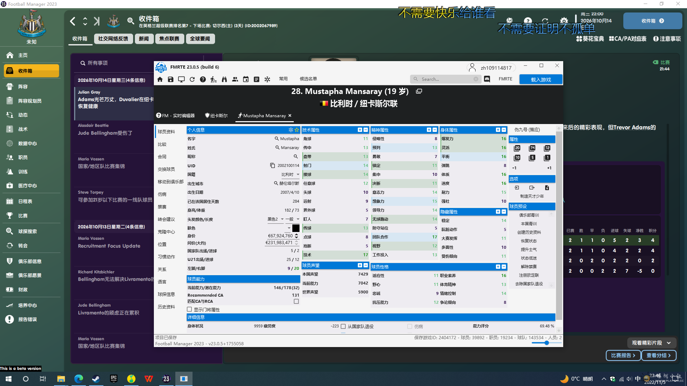This screenshot has height=386, width=687.
Task: Expand the 球员预设 list scroll-down arrow
Action: tap(551, 285)
